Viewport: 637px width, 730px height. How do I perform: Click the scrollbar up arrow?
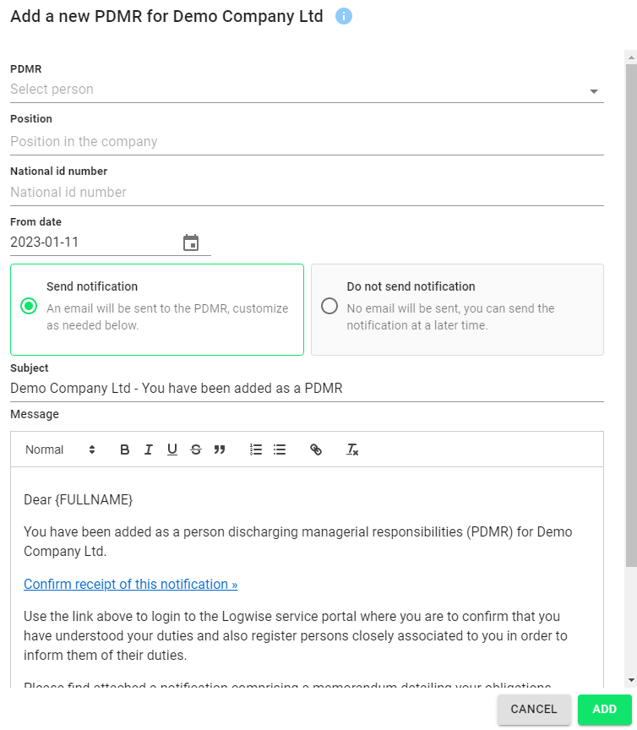click(x=631, y=57)
